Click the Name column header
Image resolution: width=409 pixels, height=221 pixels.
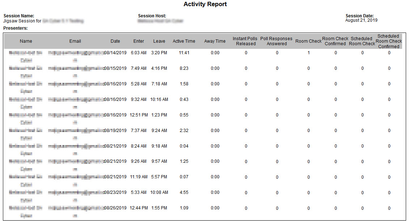(x=26, y=41)
